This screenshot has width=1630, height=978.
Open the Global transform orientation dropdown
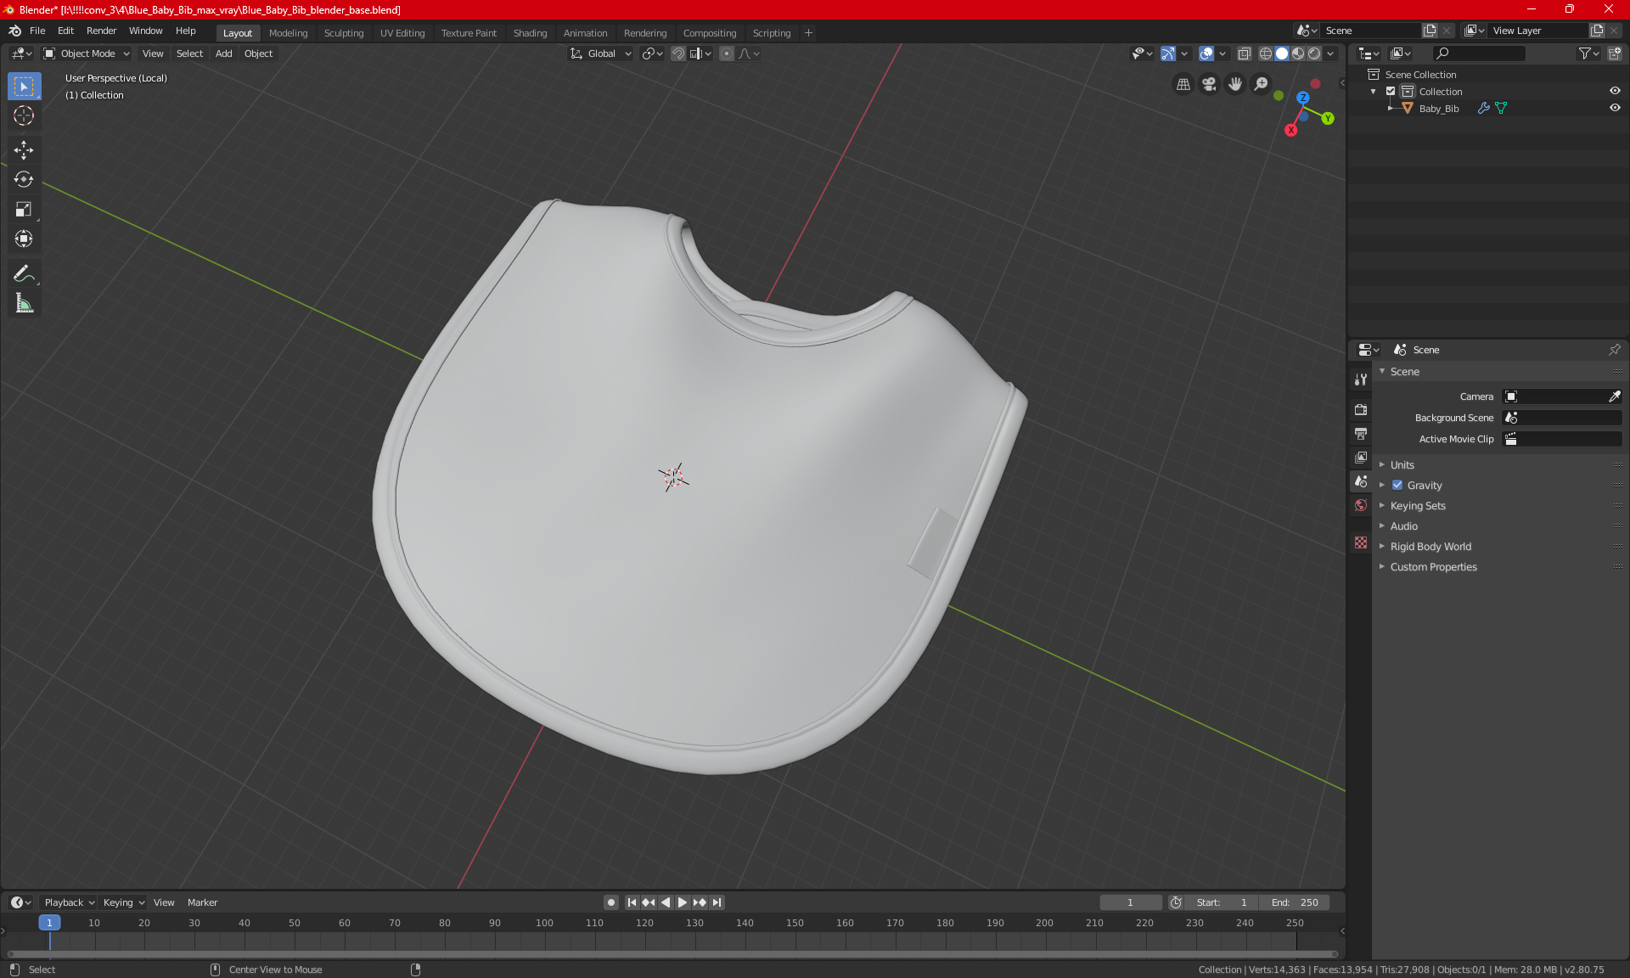click(601, 53)
